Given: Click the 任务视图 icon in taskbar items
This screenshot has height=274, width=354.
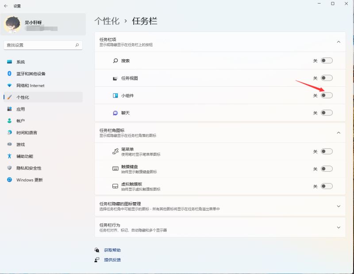Looking at the screenshot, I should [x=115, y=78].
